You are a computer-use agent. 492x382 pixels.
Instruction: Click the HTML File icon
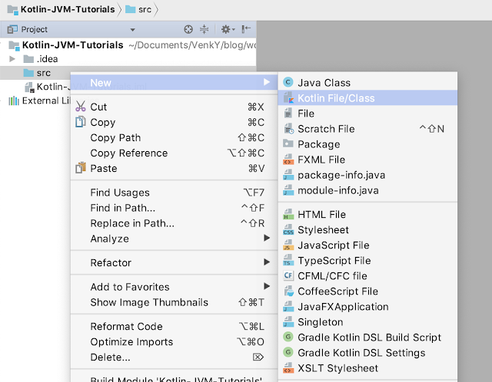[x=288, y=214]
